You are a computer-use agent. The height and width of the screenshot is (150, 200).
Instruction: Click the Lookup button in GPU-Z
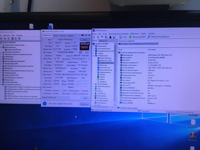tap(84, 40)
